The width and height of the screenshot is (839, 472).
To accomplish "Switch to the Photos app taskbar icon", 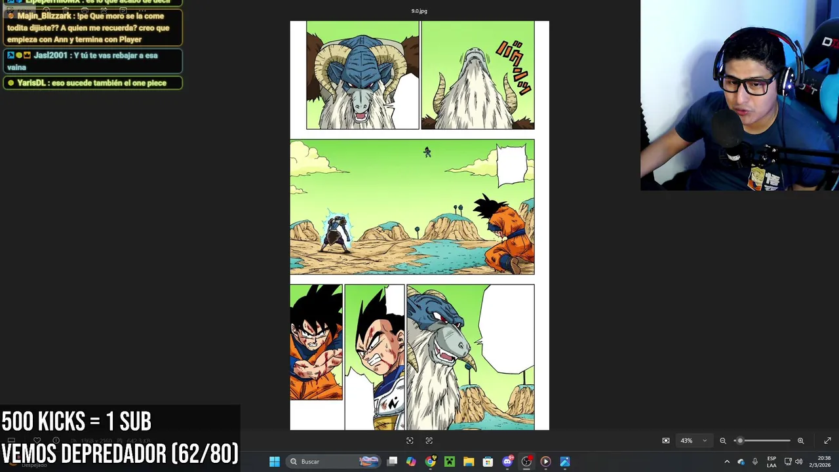I will 565,462.
